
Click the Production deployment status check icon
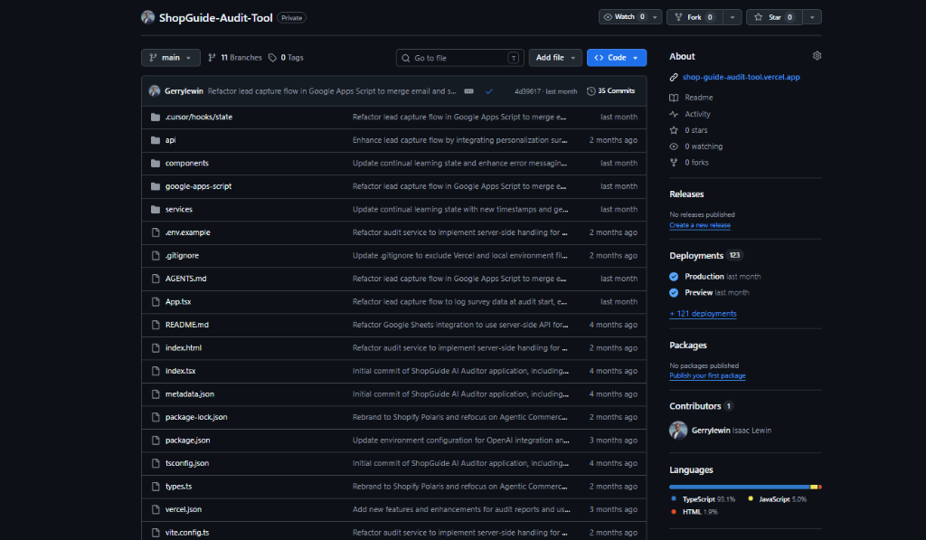674,277
